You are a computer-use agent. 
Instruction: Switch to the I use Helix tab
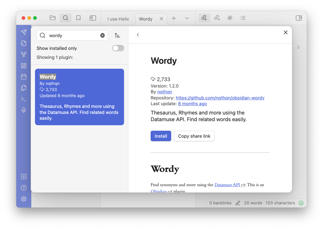coord(118,19)
